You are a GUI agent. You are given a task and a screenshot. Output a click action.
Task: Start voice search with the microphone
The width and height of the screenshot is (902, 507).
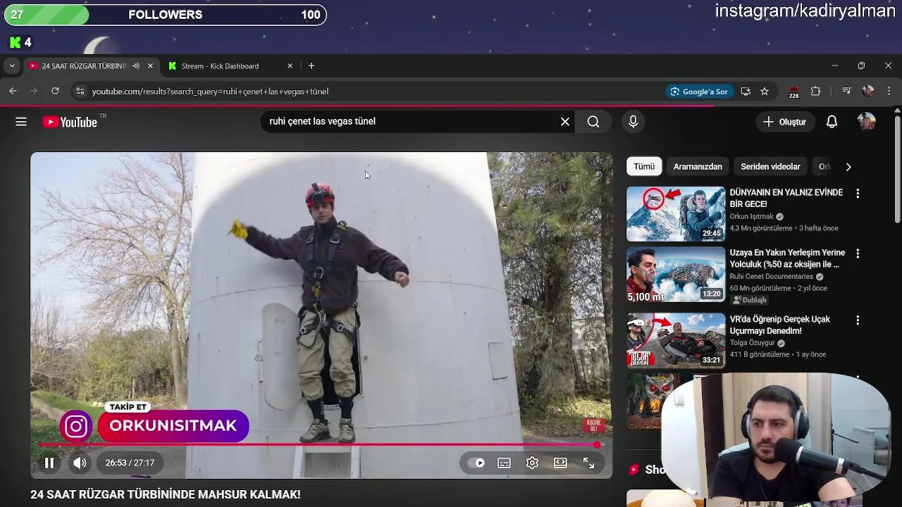(x=633, y=122)
